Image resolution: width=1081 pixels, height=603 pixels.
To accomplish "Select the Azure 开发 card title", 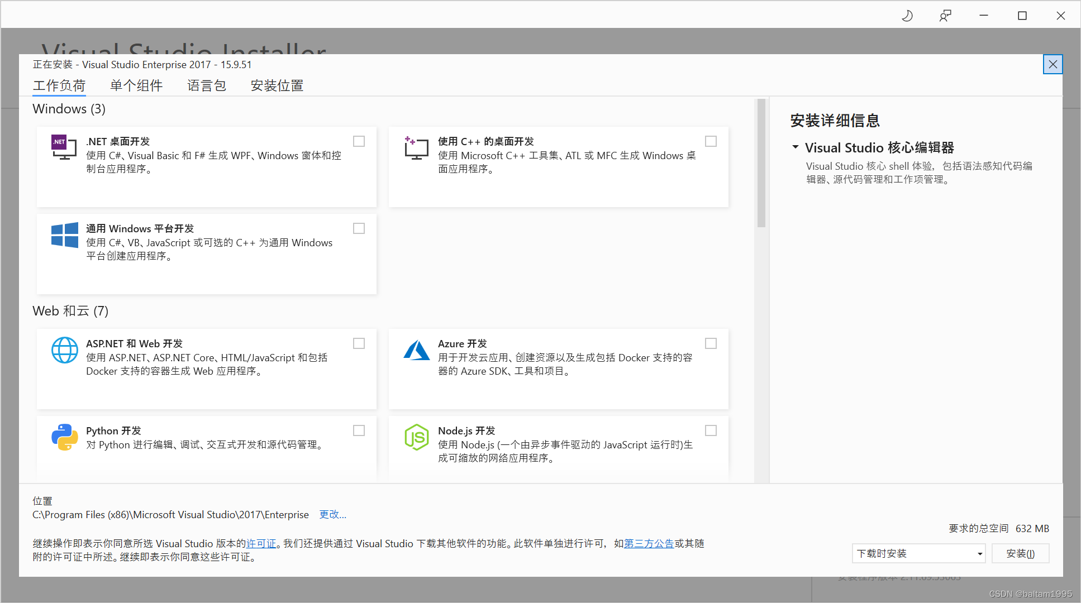I will (x=463, y=343).
